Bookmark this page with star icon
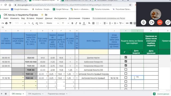This screenshot has width=171, height=96. pos(130,5)
